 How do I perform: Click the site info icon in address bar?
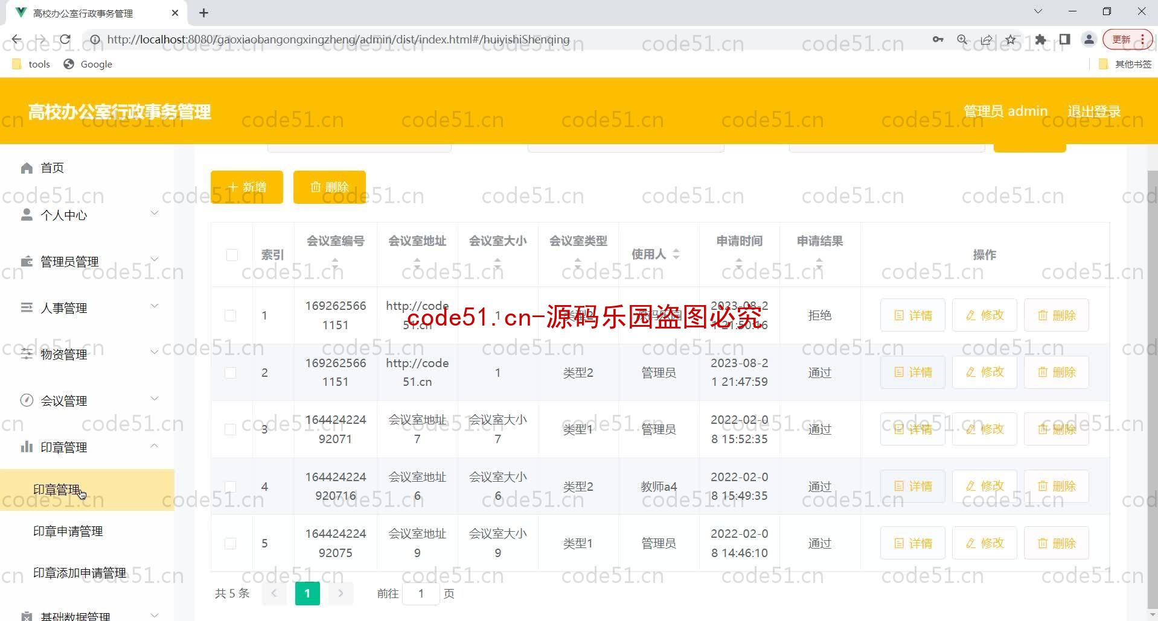coord(95,40)
